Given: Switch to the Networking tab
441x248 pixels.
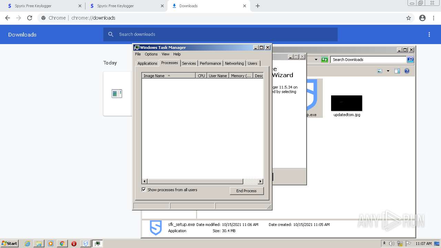Looking at the screenshot, I should coord(234,63).
